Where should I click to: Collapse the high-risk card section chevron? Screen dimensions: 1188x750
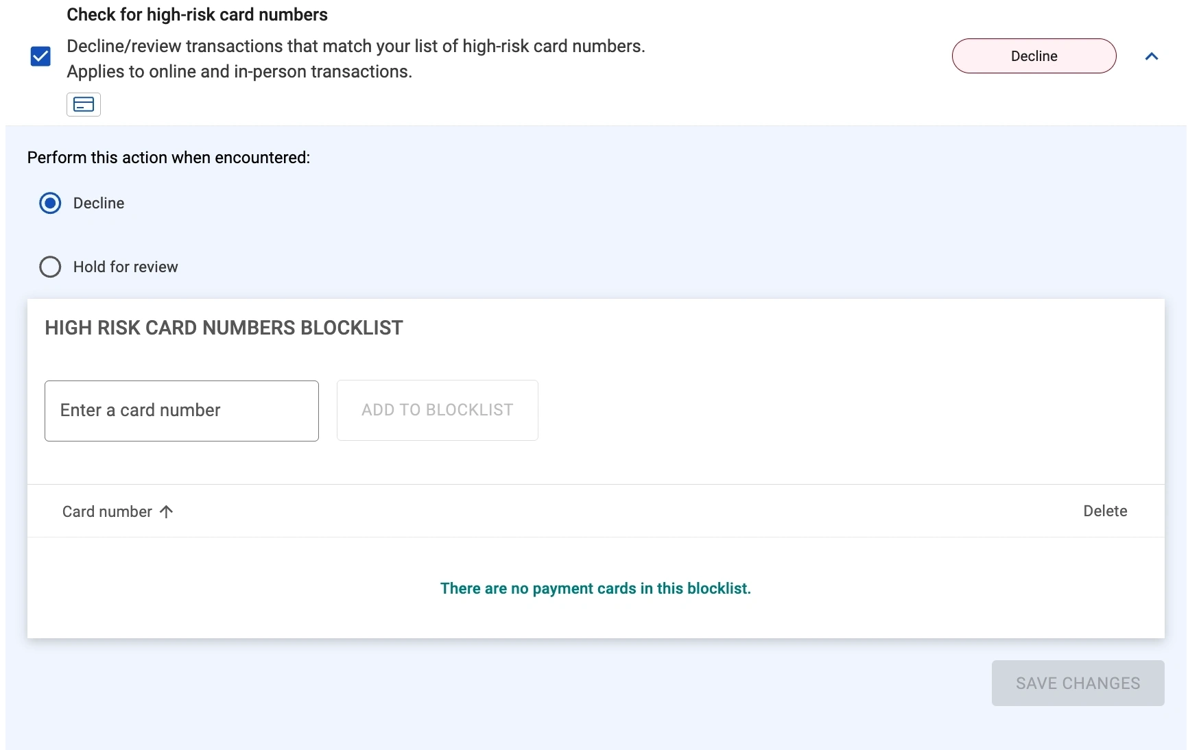click(1152, 56)
